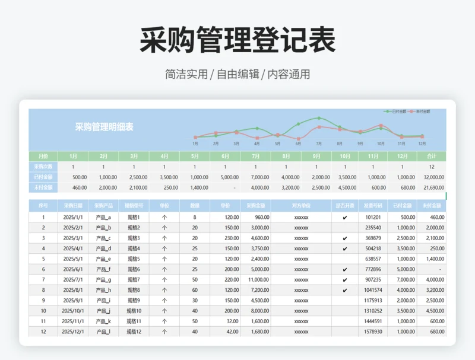Select the 发票号码 column header
The height and width of the screenshot is (360, 475).
(x=373, y=206)
